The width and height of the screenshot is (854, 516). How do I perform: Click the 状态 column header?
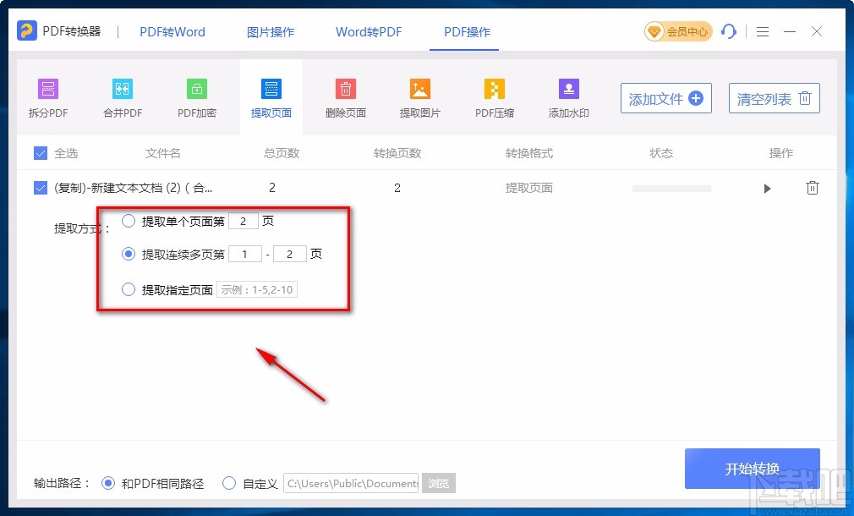pyautogui.click(x=661, y=153)
